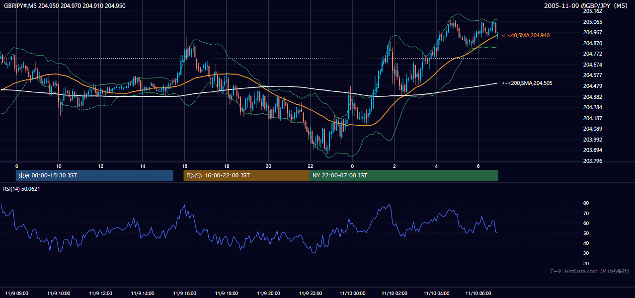The width and height of the screenshot is (635, 298).
Task: Click RSI level 20 on axis
Action: tap(586, 264)
